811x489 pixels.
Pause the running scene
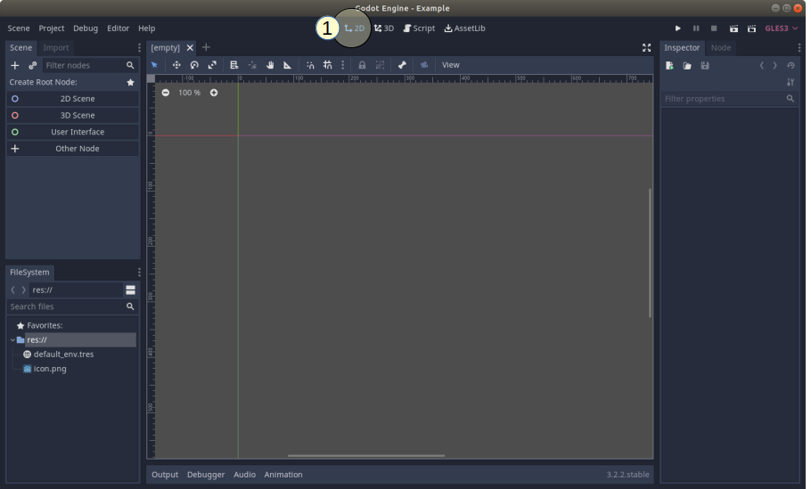[696, 29]
